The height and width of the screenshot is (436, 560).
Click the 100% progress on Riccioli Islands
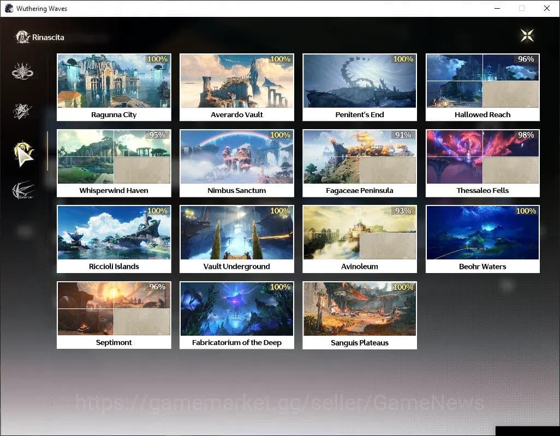click(158, 211)
